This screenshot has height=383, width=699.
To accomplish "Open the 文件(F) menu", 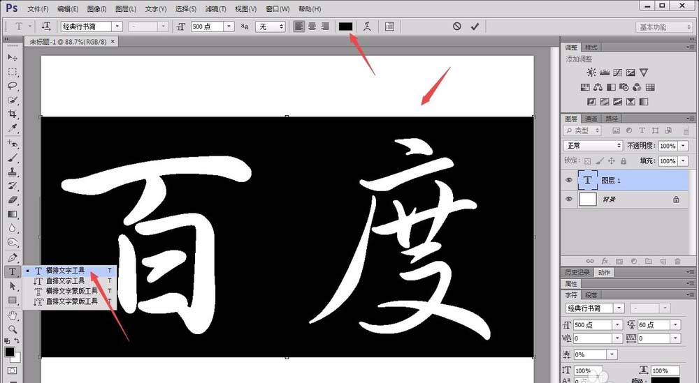I will tap(38, 9).
